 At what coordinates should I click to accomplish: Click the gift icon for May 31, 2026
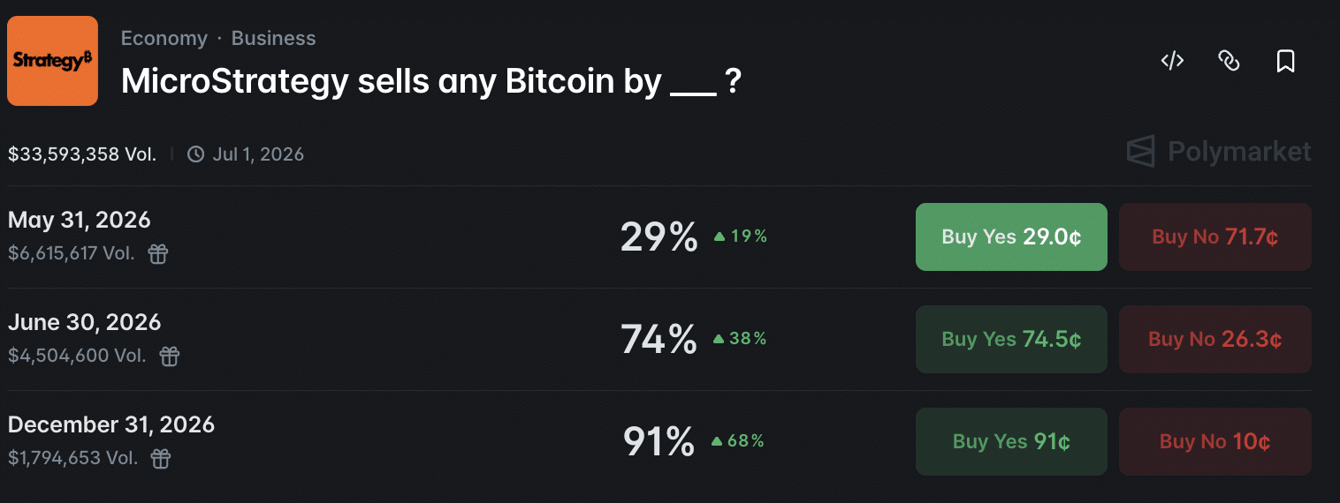[158, 254]
